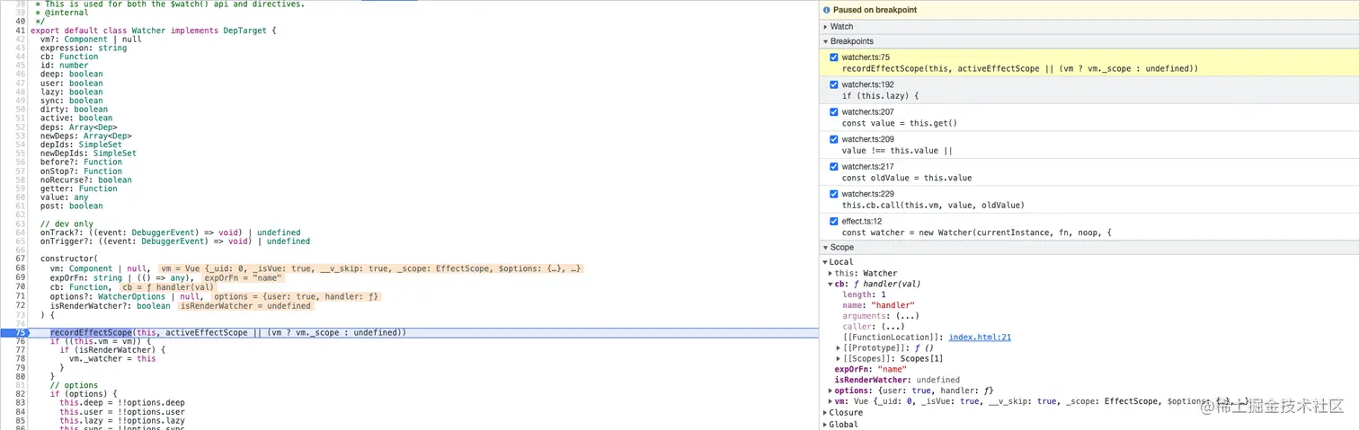The width and height of the screenshot is (1359, 430).
Task: Disable the watcher.ts:192 breakpoint checkbox
Action: coord(834,84)
